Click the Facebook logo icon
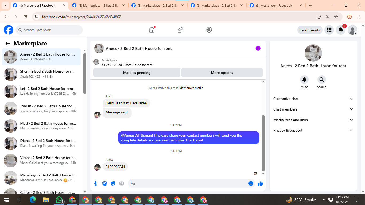Viewport: 365px width, 205px height. (9, 30)
